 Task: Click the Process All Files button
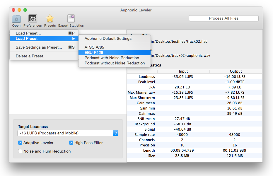pos(224,18)
